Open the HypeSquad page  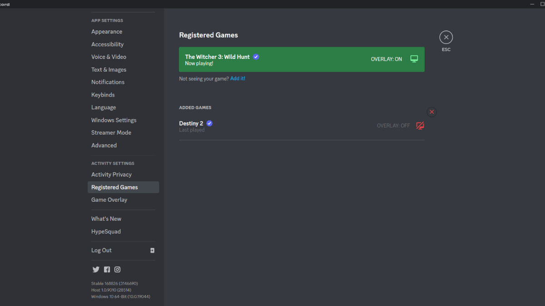pyautogui.click(x=106, y=231)
